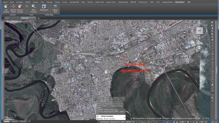219x123 pixels.
Task: Click the Reorient Marker tool
Action: [13, 9]
